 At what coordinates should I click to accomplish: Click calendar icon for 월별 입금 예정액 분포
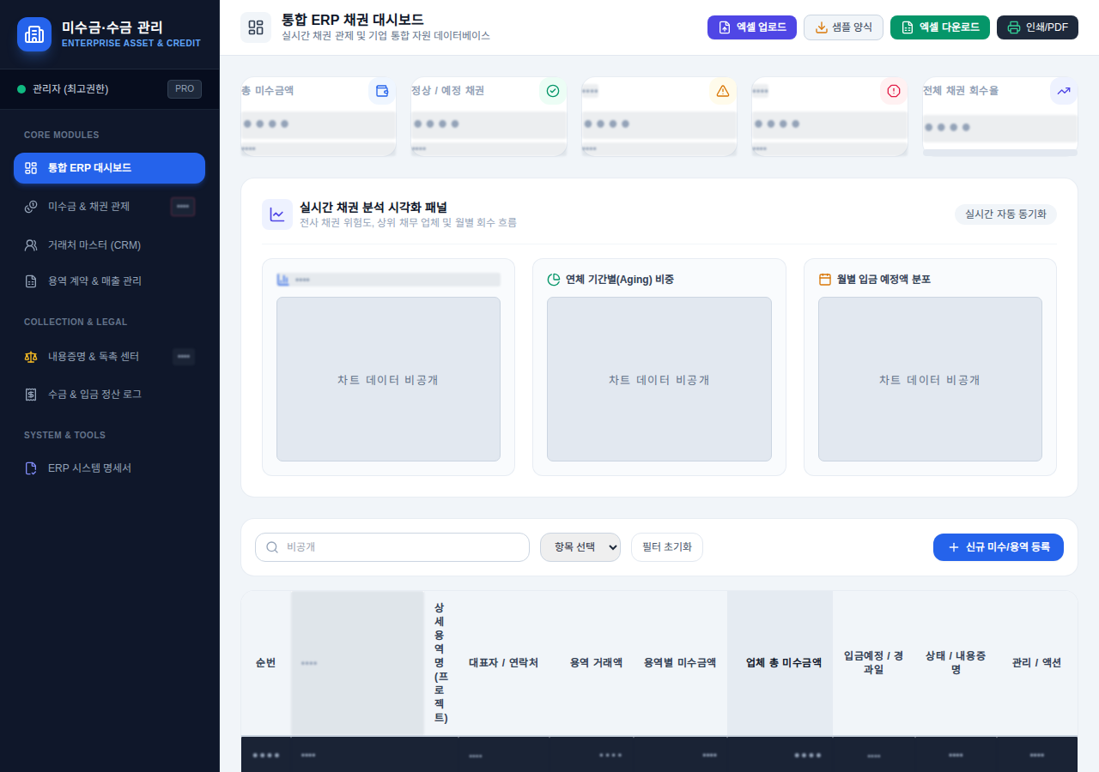tap(824, 280)
